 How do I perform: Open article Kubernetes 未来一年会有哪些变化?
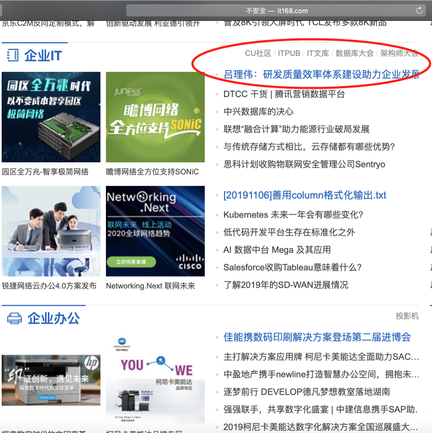(x=293, y=215)
